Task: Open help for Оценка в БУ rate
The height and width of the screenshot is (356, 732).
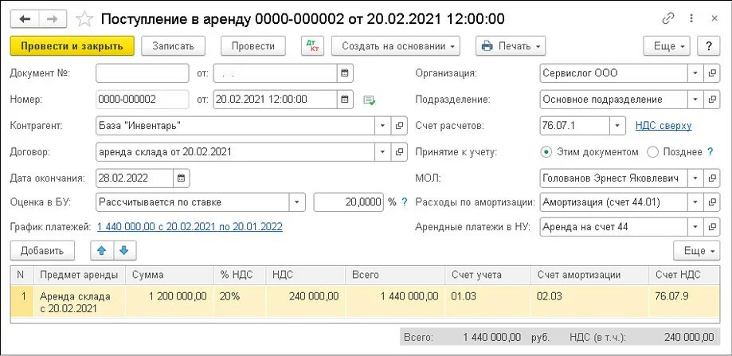Action: pos(405,202)
